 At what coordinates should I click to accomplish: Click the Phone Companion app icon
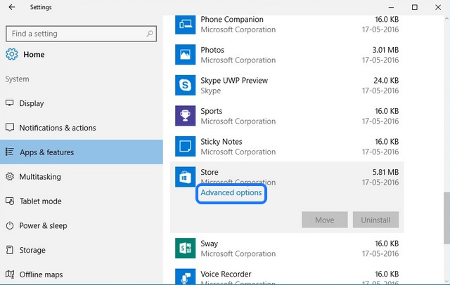point(186,25)
